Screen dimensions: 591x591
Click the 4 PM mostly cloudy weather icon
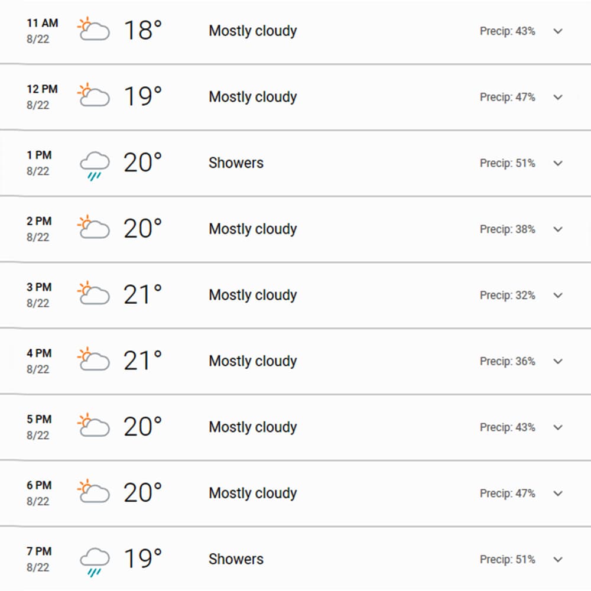tap(93, 359)
